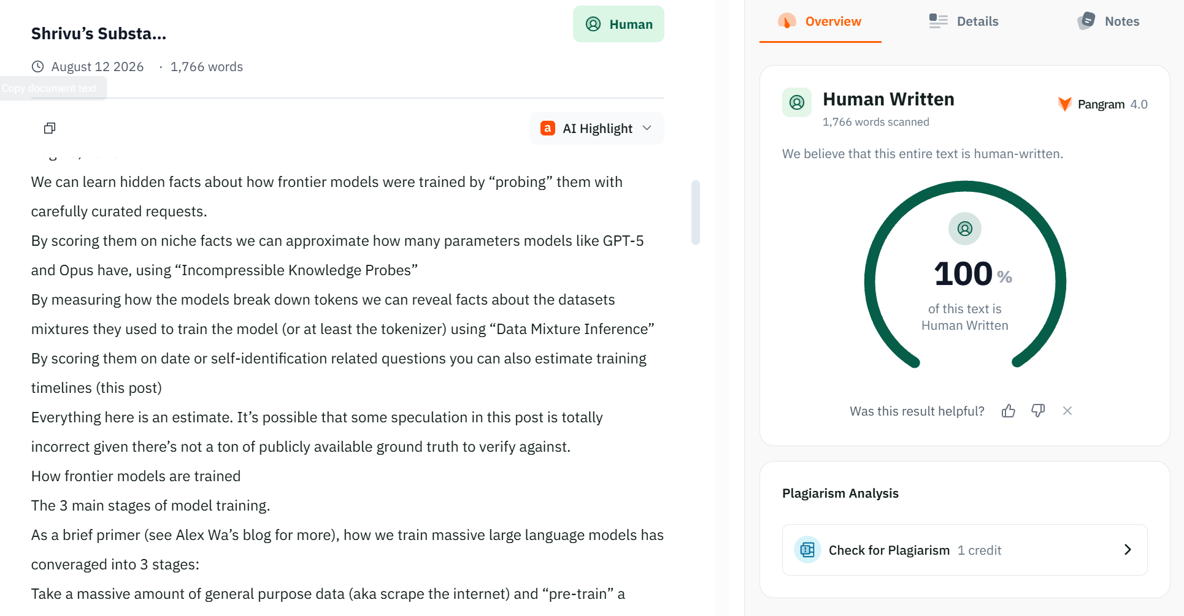Click 'We believe that this entire text is human-written.'

coord(923,154)
